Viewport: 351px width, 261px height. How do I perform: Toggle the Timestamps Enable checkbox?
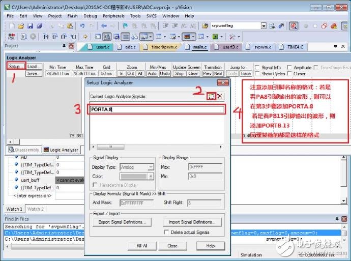pos(316,67)
